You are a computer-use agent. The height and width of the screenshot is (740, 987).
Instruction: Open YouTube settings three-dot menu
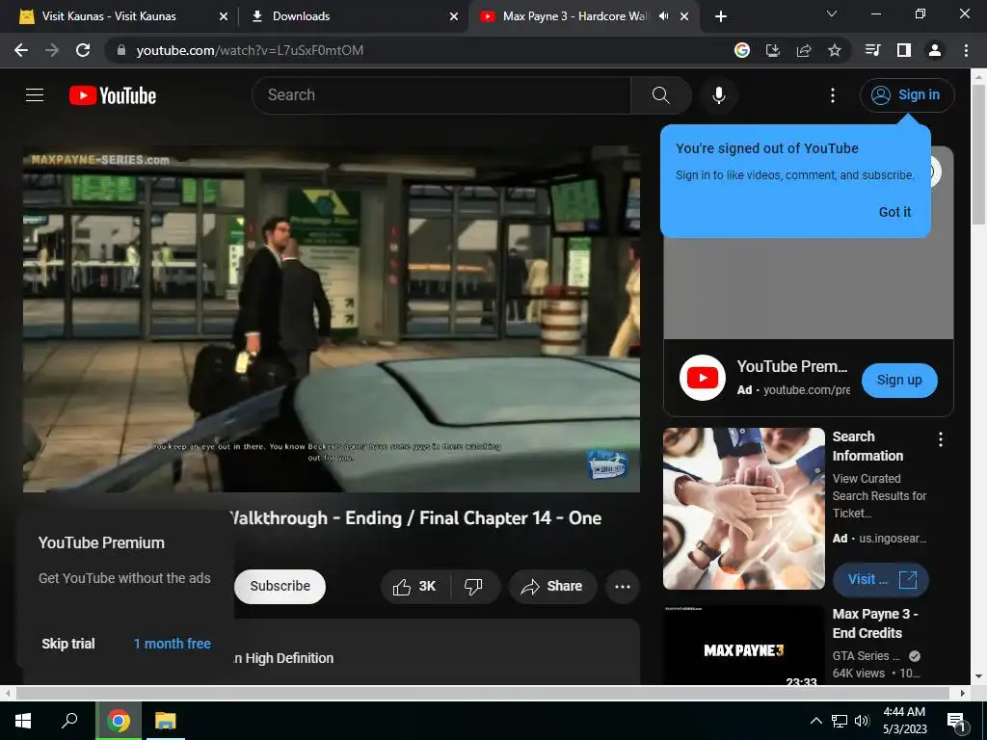point(832,95)
